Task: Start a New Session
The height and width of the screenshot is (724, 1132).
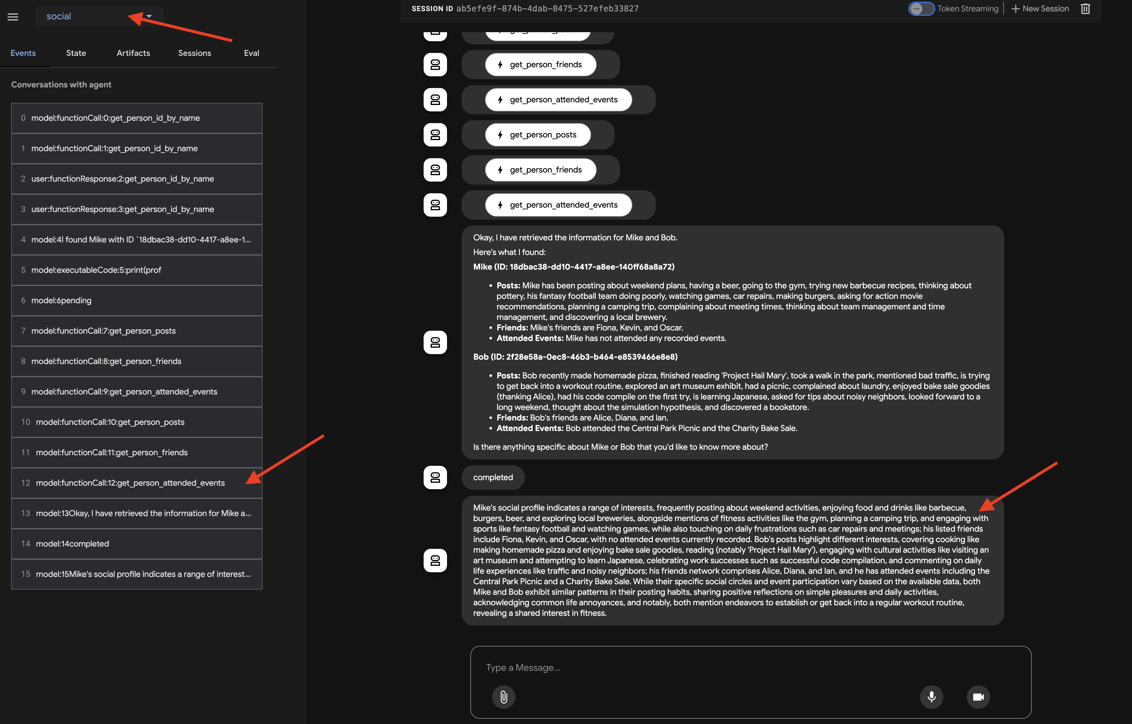Action: tap(1040, 8)
